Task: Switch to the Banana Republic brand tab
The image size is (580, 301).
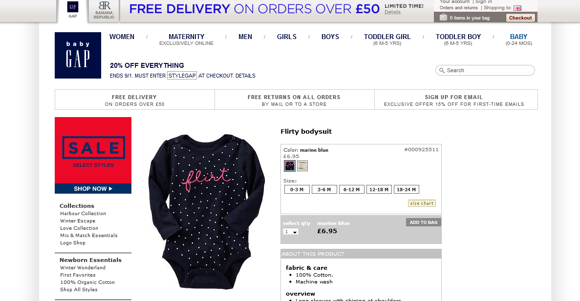Action: coord(104,10)
